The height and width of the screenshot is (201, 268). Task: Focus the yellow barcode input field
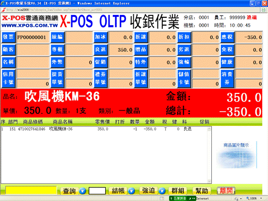(31, 190)
